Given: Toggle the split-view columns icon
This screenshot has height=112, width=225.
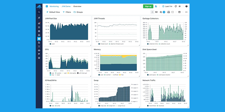Looking at the screenshot, I should (x=179, y=12).
